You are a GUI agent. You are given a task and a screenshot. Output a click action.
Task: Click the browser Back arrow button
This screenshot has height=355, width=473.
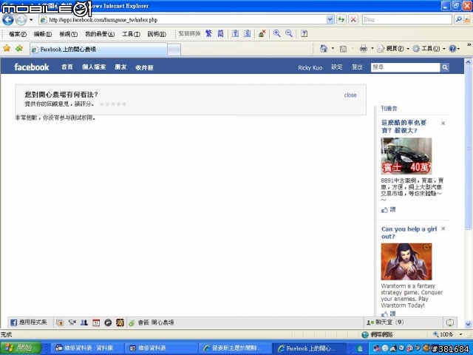8,20
